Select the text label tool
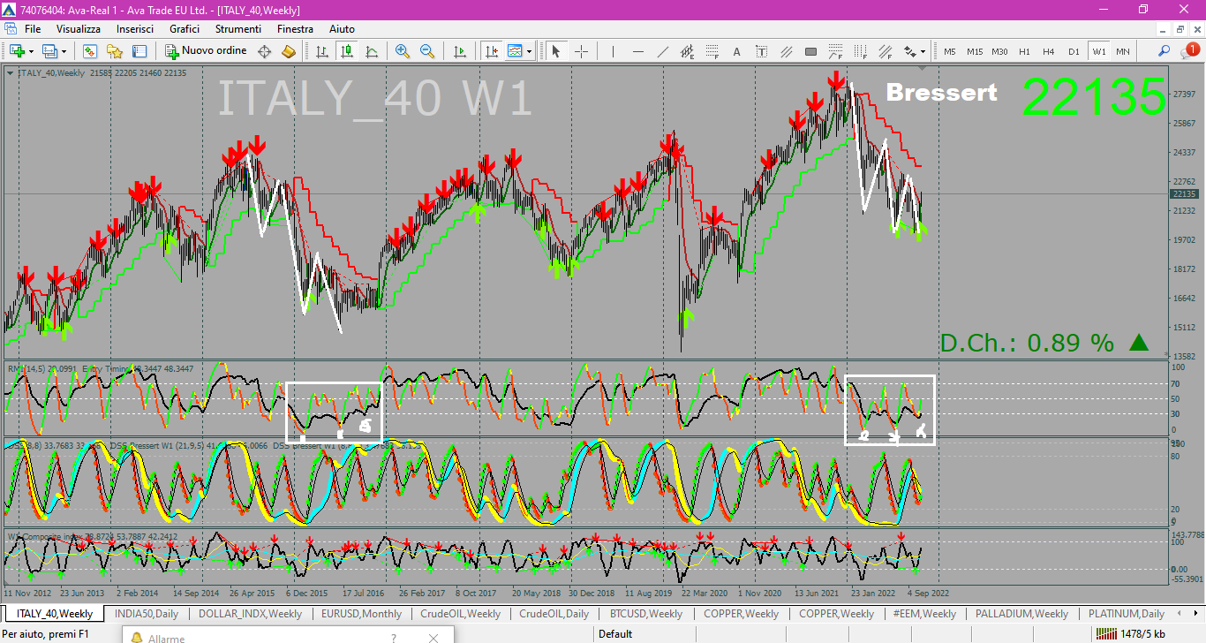The width and height of the screenshot is (1206, 643). [761, 51]
